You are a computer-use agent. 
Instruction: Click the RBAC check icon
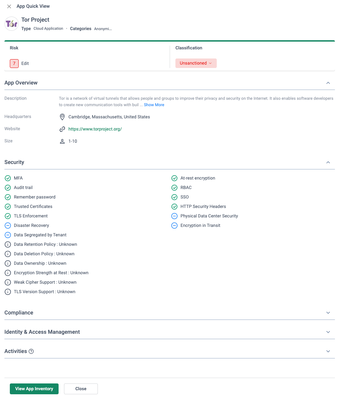[174, 188]
